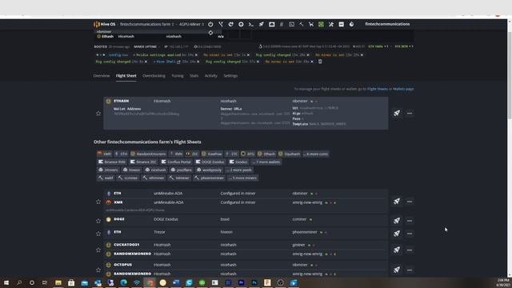Expand the '7 more wallets' filter

tap(266, 162)
